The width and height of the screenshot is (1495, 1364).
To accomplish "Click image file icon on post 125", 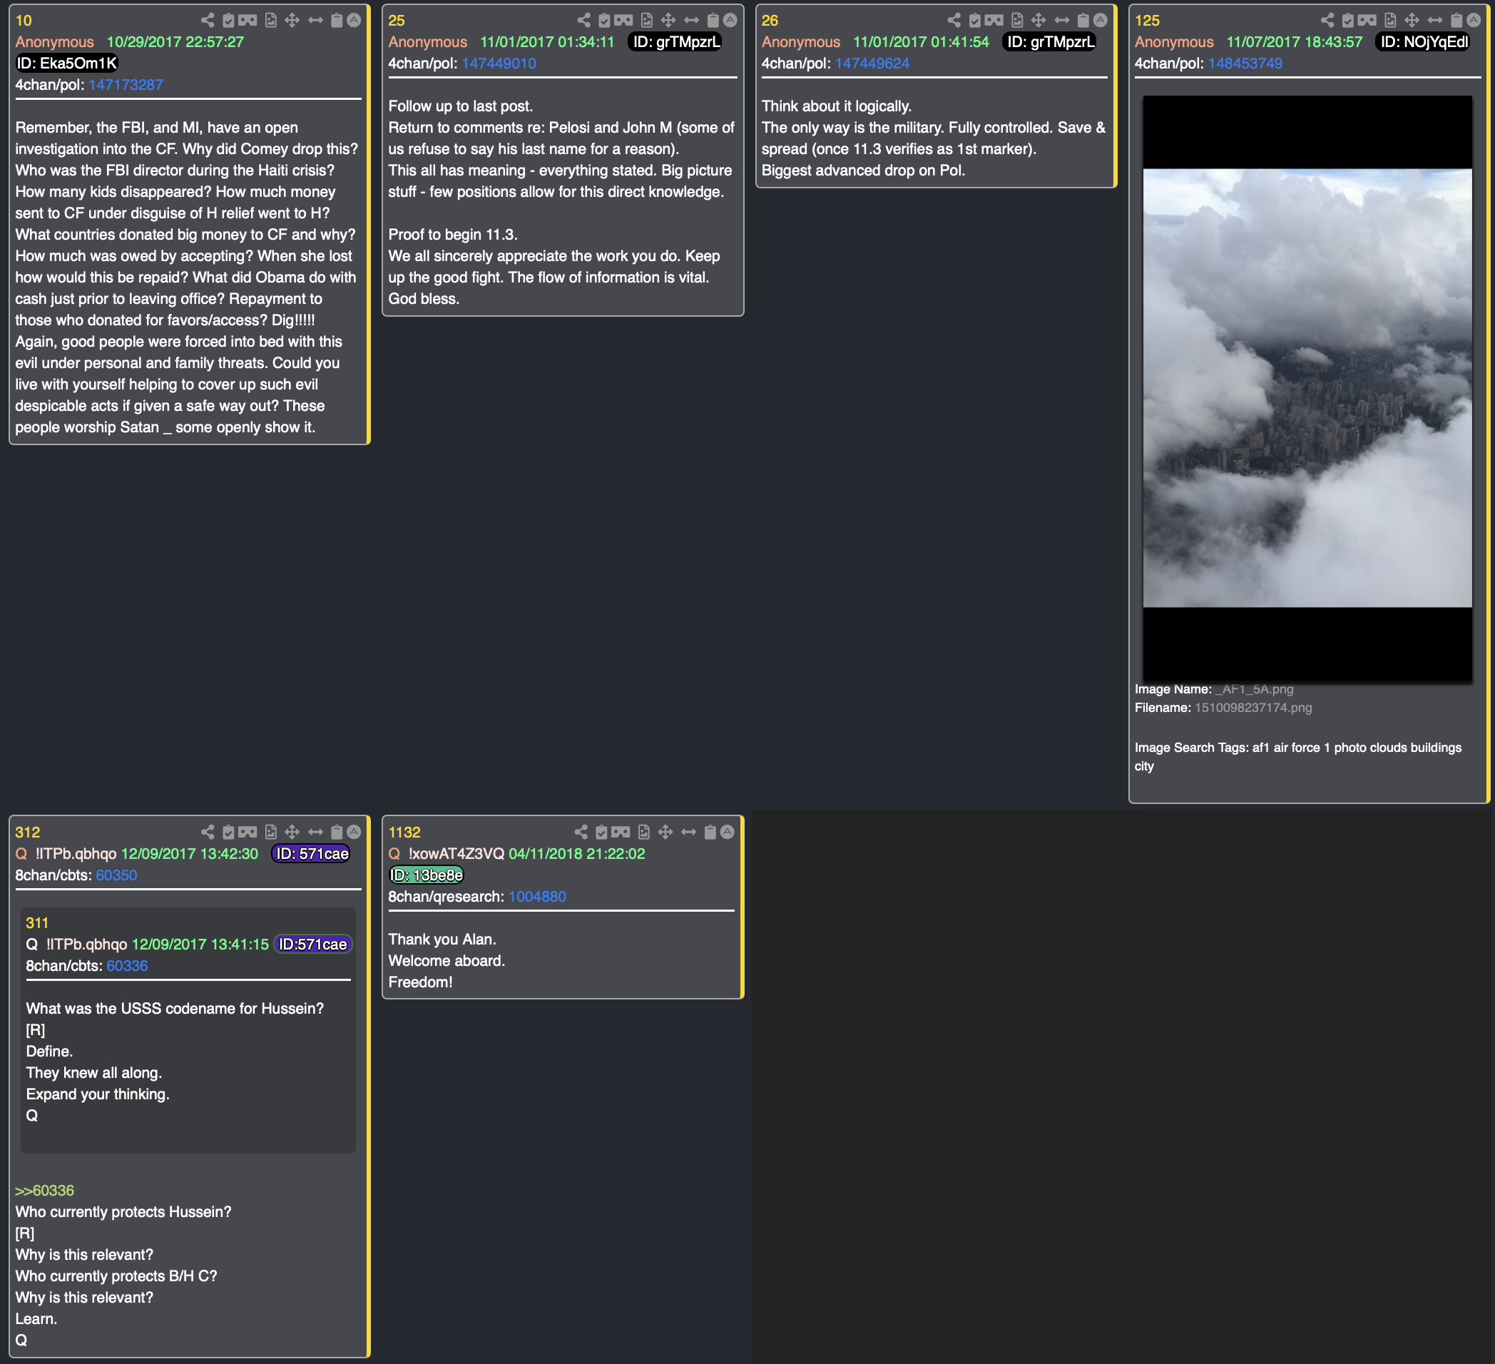I will click(x=1390, y=21).
